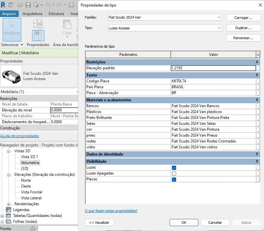Screen dimensions: 264x231
Task: Click the Duplicar... button
Action: click(x=243, y=28)
